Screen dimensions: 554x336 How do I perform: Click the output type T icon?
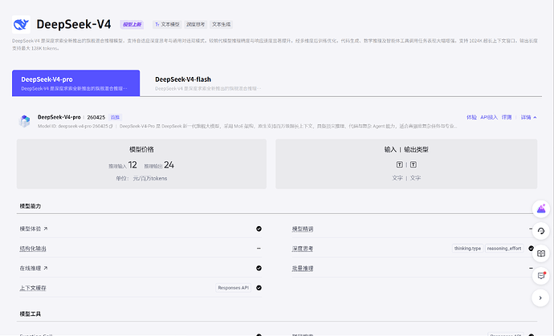(x=413, y=165)
